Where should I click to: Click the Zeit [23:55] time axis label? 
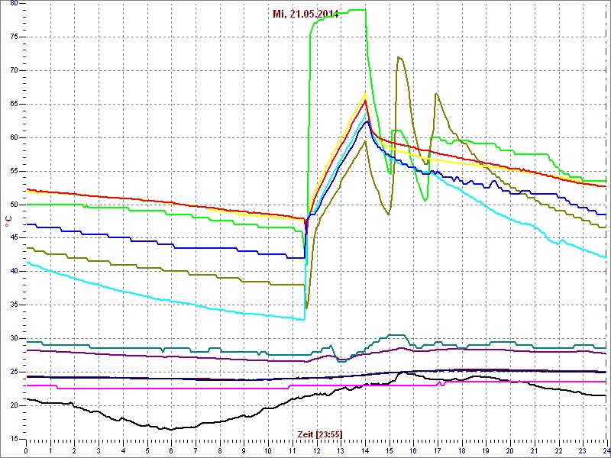[x=320, y=434]
